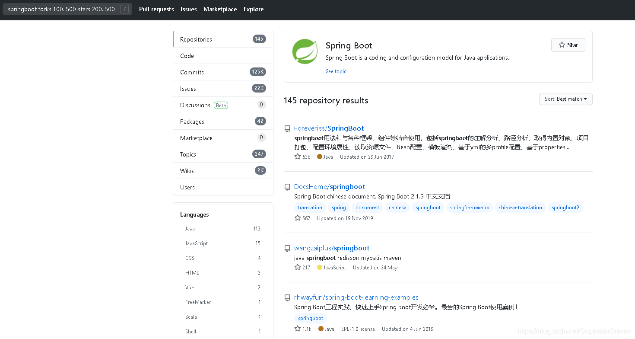Viewport: 635px width, 339px height.
Task: Filter results by Java language
Action: click(x=223, y=229)
